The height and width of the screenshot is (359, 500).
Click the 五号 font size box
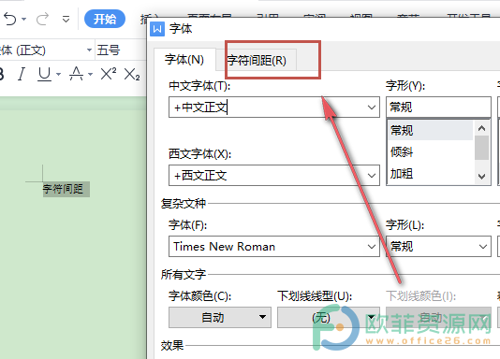point(121,50)
